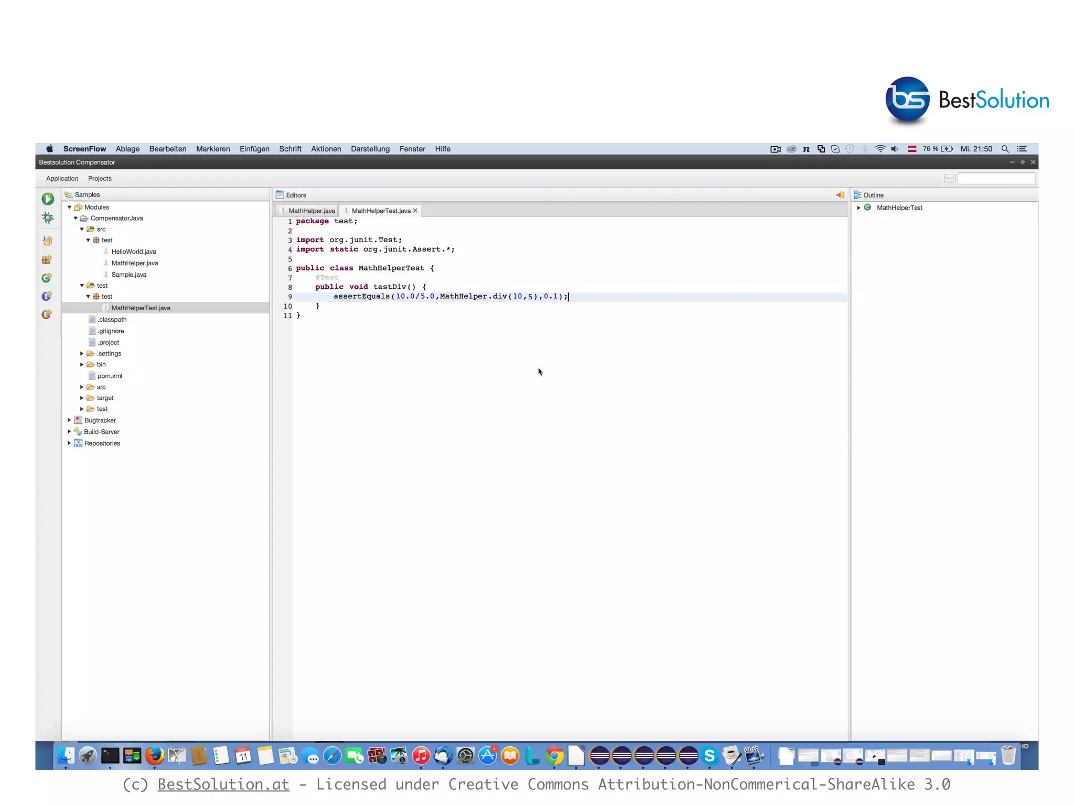Click the New Package icon

(x=47, y=259)
